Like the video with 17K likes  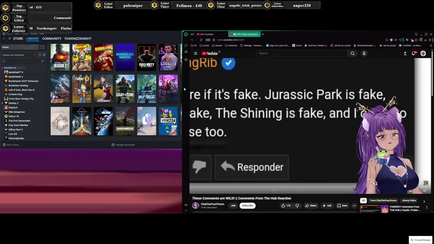[x=286, y=205]
